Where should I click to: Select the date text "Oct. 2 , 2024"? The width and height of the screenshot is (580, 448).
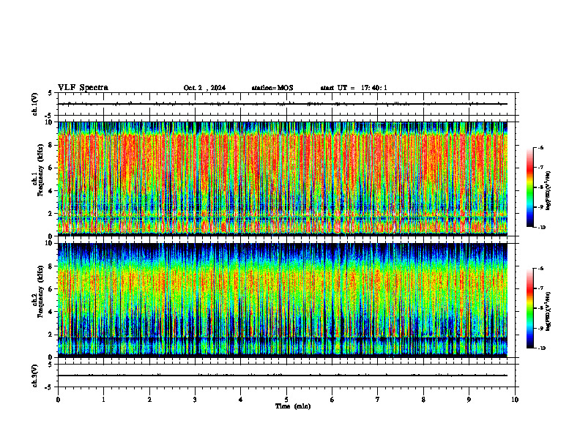click(x=204, y=88)
